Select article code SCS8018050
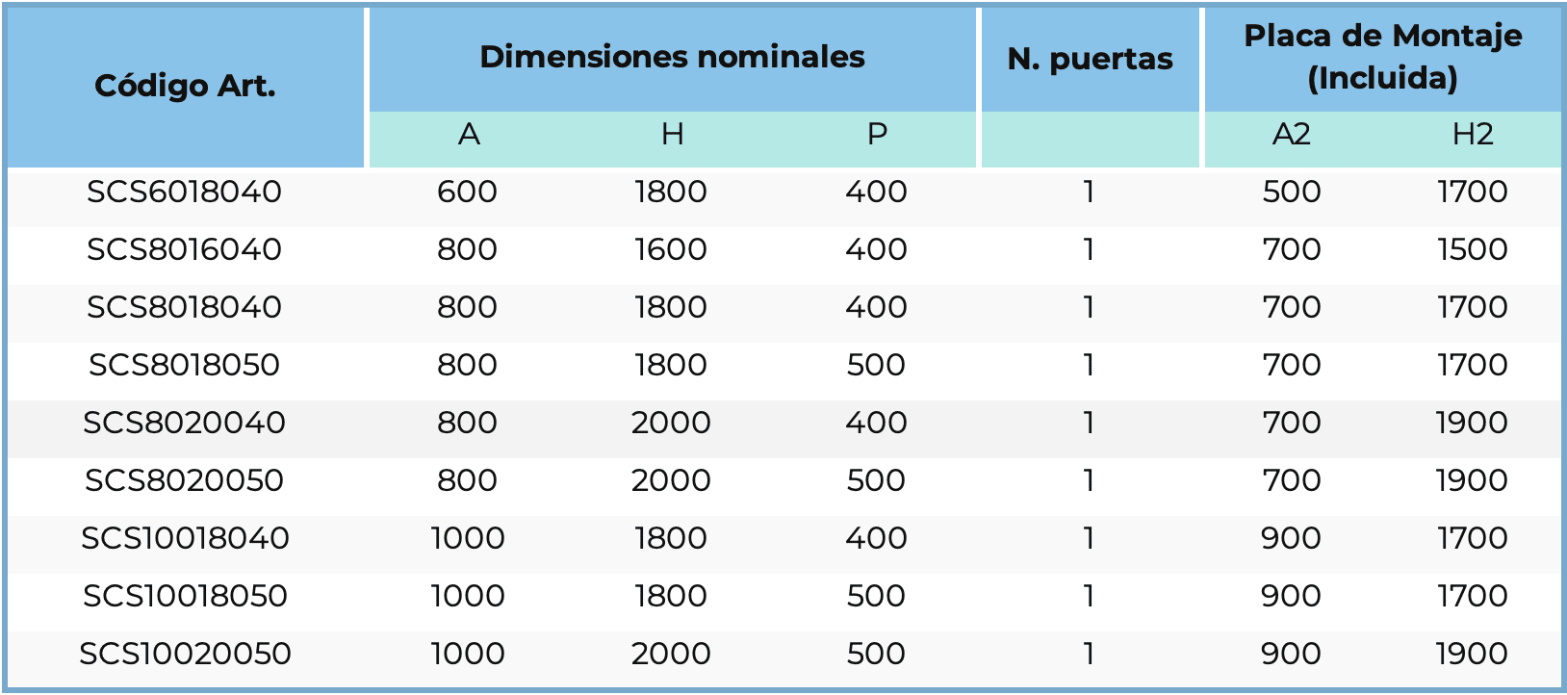Screen dimensions: 1567x695 (x=184, y=366)
